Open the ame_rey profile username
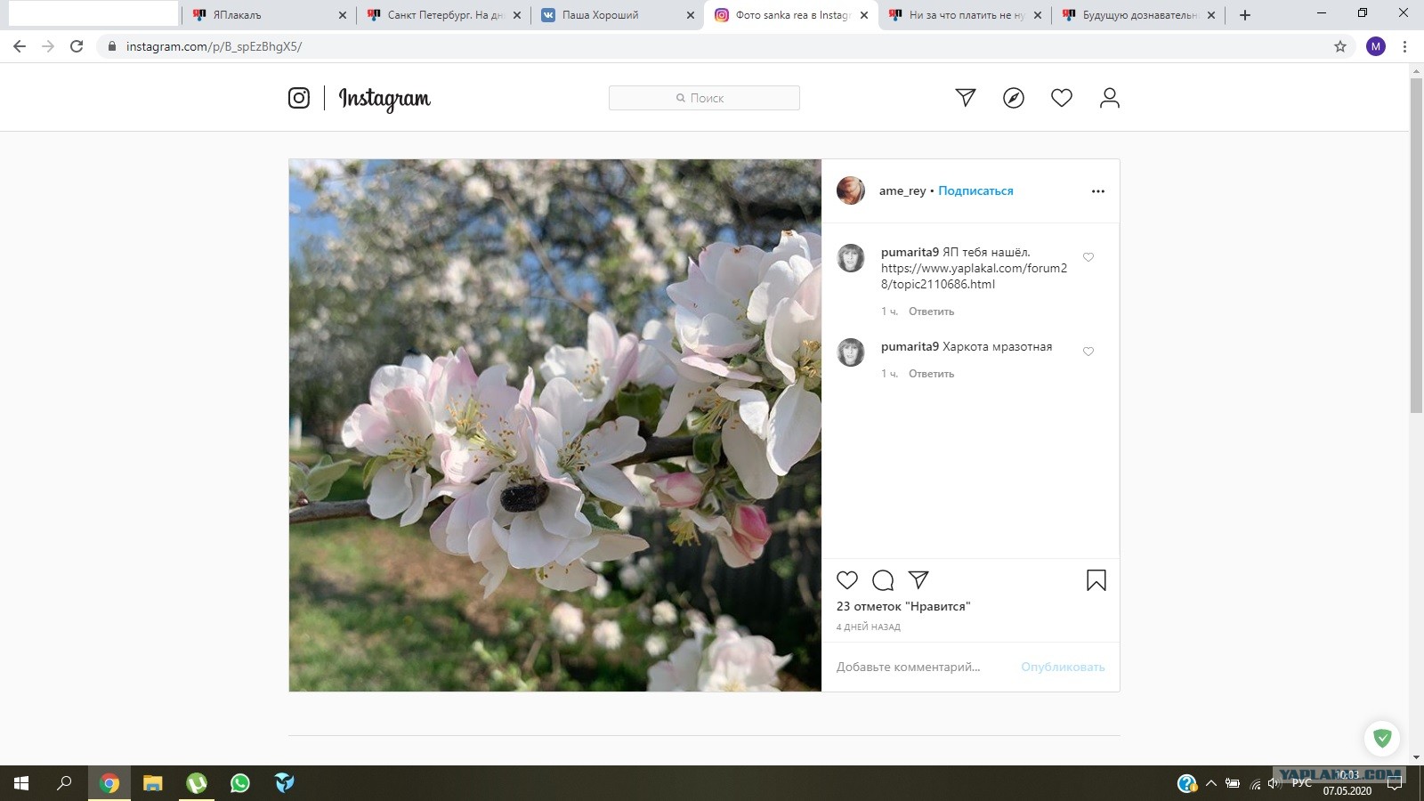The width and height of the screenshot is (1424, 801). click(x=902, y=190)
